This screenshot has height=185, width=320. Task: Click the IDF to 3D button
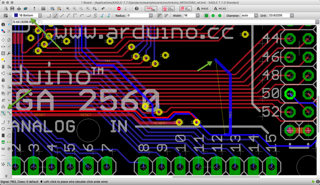tap(185, 9)
